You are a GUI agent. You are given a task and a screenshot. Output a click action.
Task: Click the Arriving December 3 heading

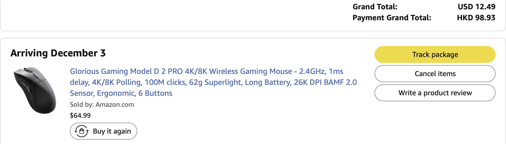tap(58, 53)
